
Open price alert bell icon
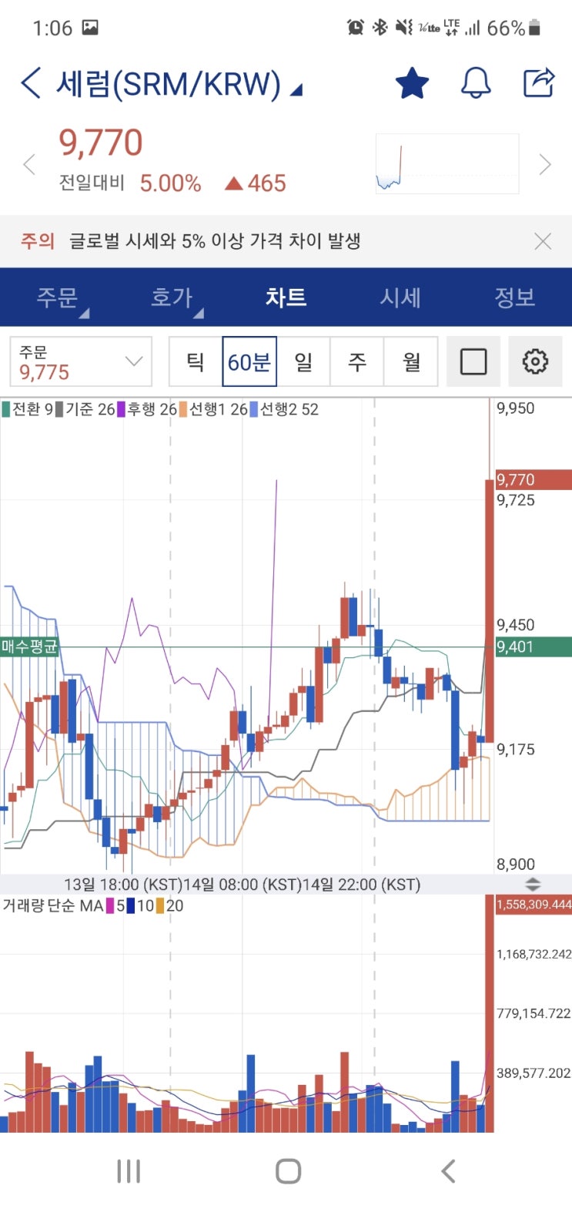(476, 83)
